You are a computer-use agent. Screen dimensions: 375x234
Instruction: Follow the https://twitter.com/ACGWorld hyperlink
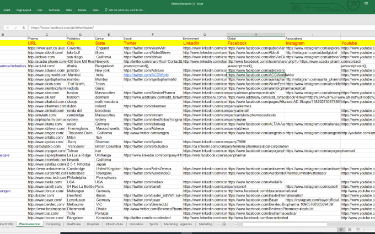click(146, 75)
